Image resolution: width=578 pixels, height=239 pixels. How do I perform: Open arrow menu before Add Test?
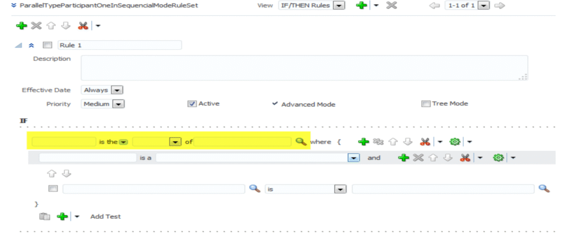(77, 217)
